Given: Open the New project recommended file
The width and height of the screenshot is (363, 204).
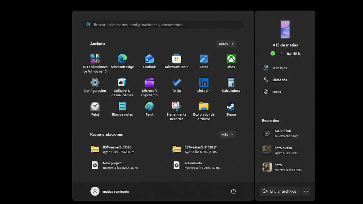Looking at the screenshot, I should (115, 165).
